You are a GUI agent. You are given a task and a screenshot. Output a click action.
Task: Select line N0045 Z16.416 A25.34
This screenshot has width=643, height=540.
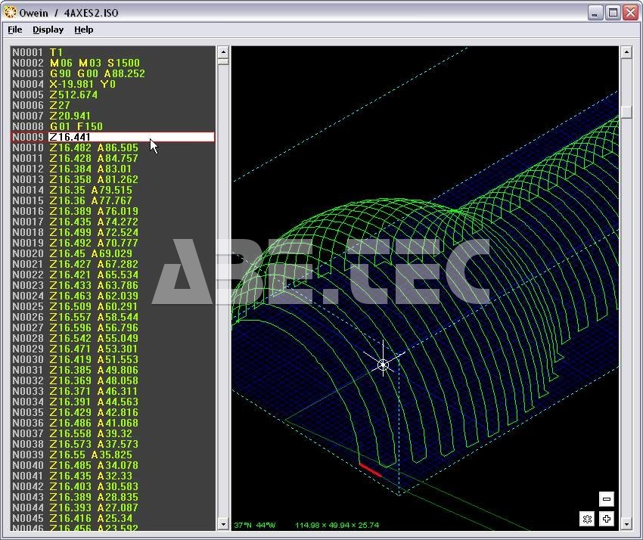[113, 518]
